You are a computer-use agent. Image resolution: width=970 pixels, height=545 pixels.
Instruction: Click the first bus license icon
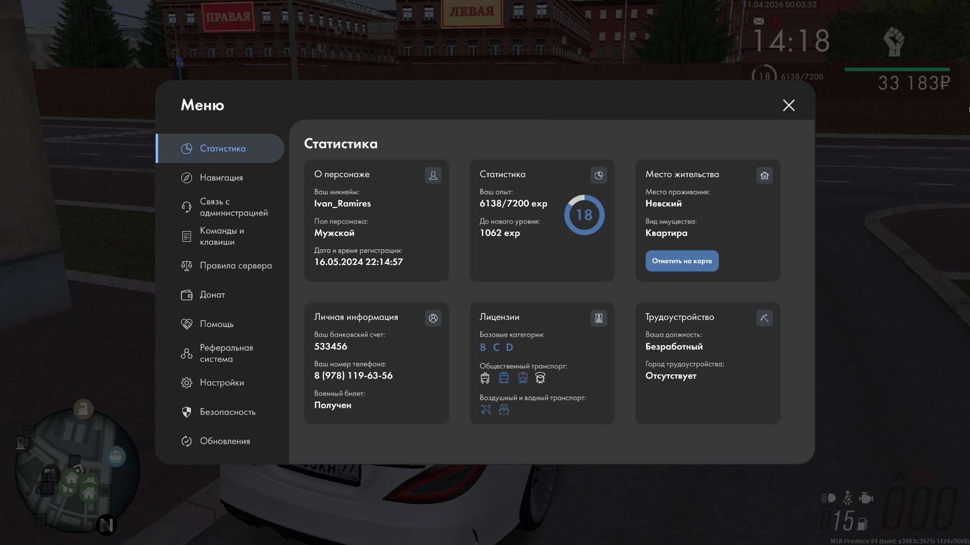485,378
